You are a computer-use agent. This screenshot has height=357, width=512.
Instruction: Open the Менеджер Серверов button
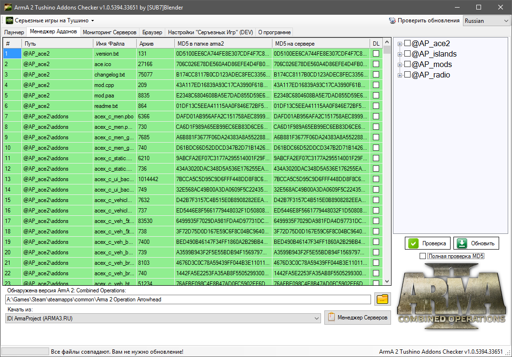[358, 317]
